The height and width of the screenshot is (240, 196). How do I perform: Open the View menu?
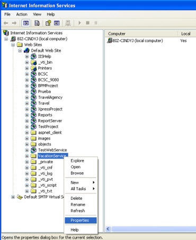[37, 14]
